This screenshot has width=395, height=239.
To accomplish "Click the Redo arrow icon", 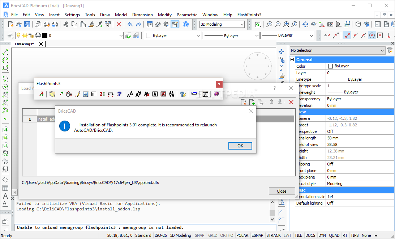I will [x=138, y=24].
